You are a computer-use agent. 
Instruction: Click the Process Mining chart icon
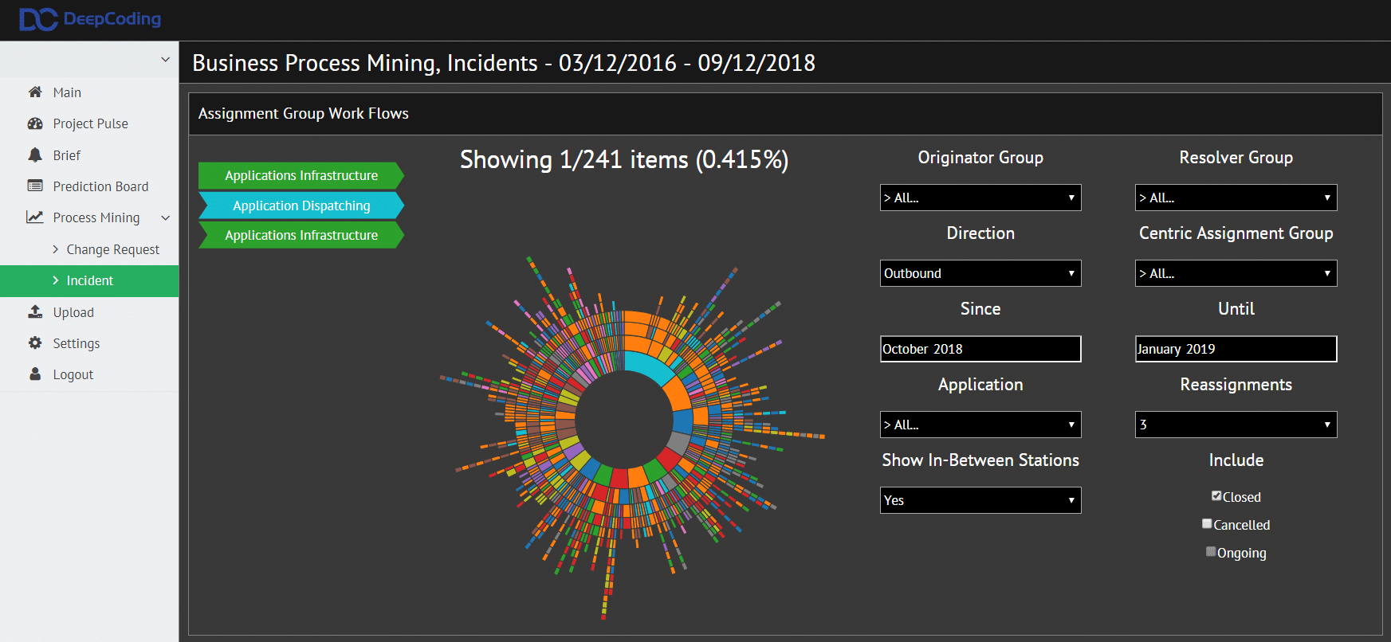35,217
